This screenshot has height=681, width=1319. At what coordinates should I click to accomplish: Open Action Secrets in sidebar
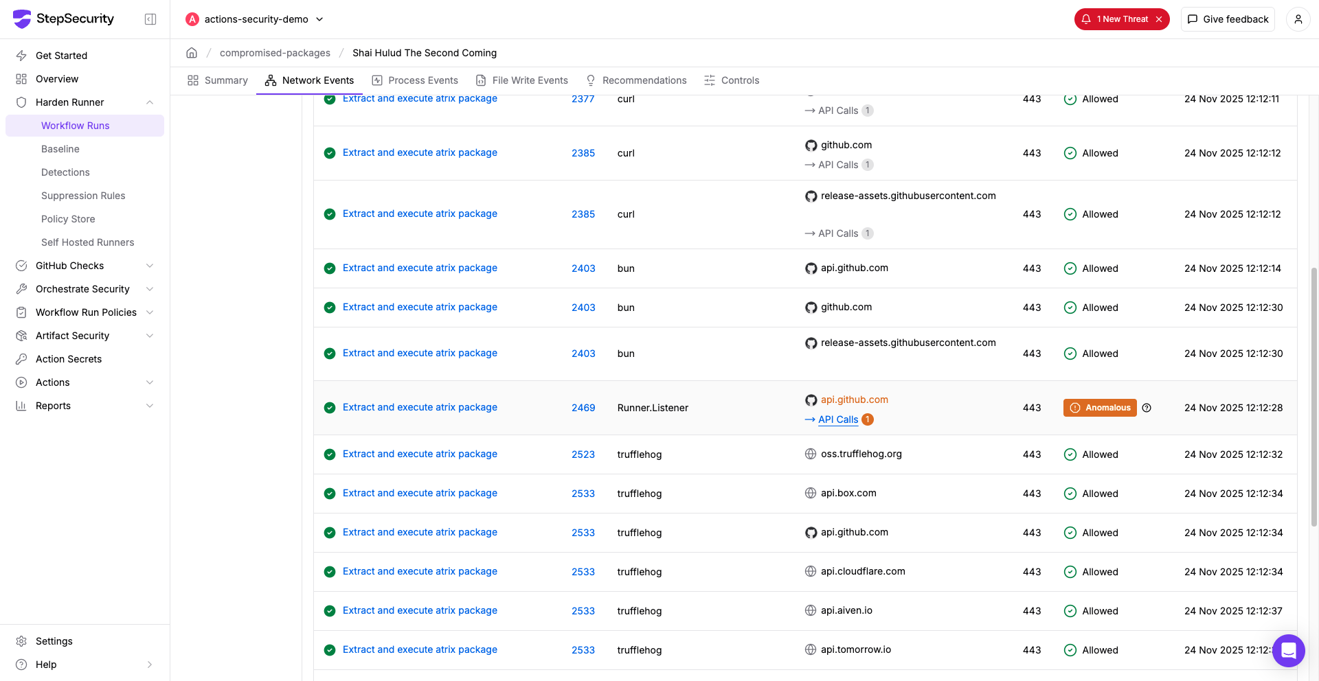(68, 359)
